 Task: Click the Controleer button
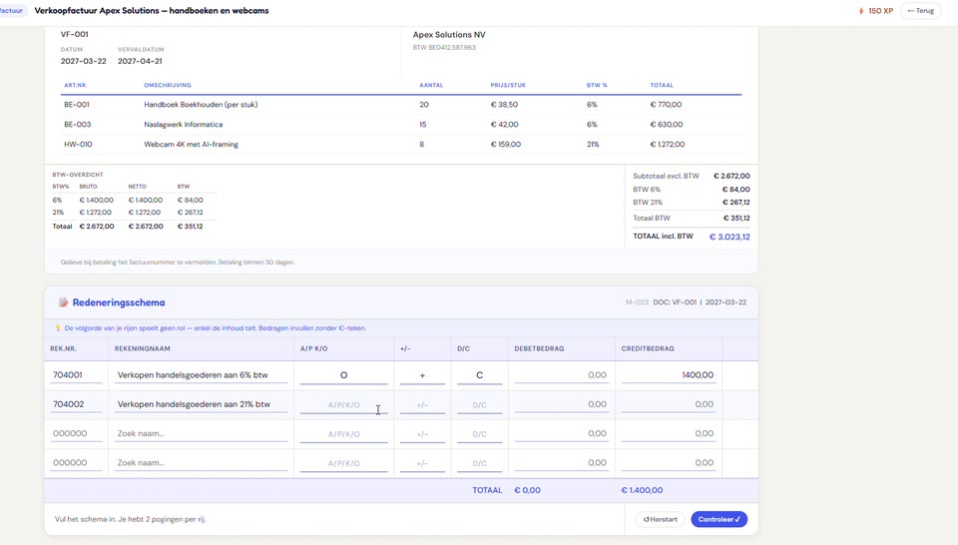point(718,519)
